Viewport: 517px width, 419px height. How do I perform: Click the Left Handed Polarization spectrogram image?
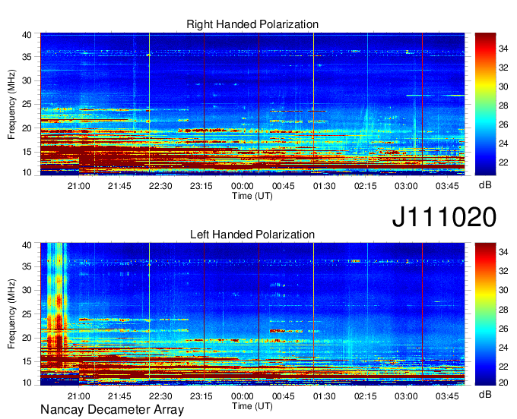coord(252,314)
